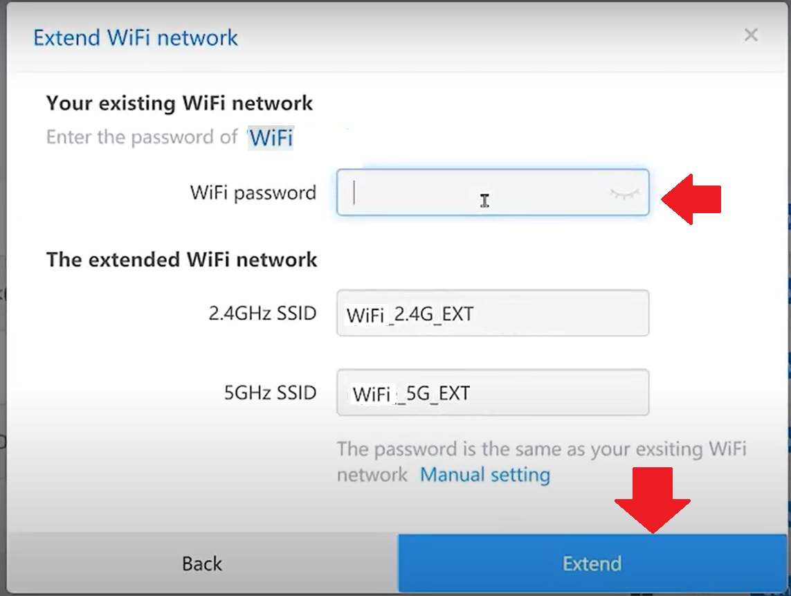Click the I-beam mouse cursor in password box
The width and height of the screenshot is (791, 596).
484,201
